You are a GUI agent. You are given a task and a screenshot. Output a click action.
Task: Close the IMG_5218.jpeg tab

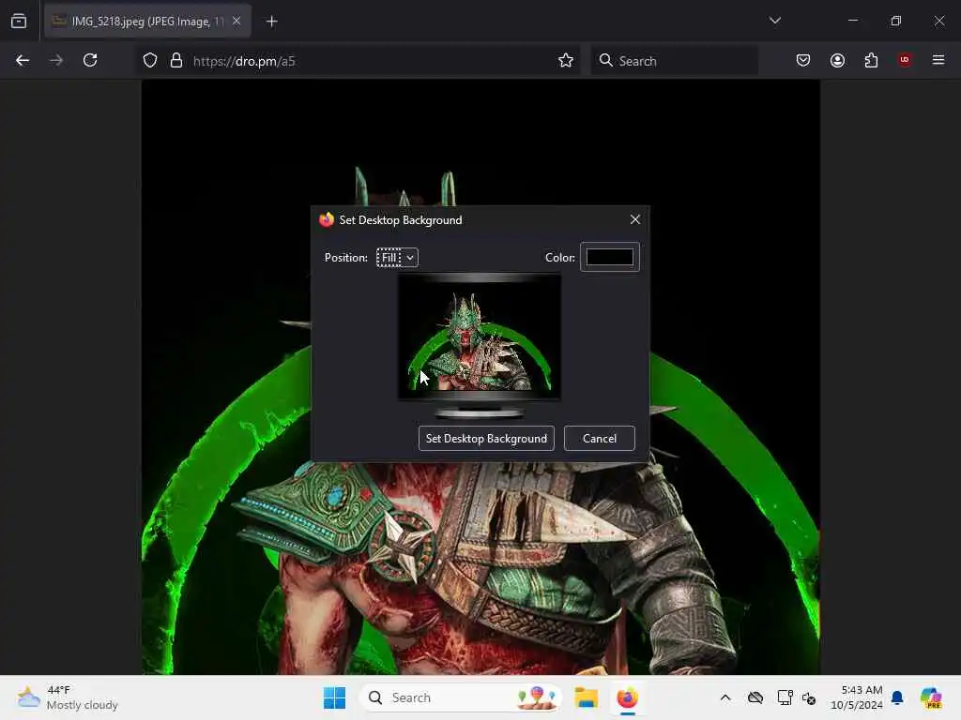click(236, 22)
